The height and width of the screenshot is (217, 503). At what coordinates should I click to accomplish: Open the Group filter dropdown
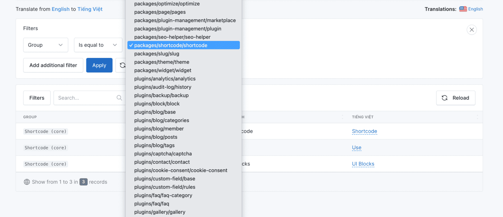click(45, 45)
